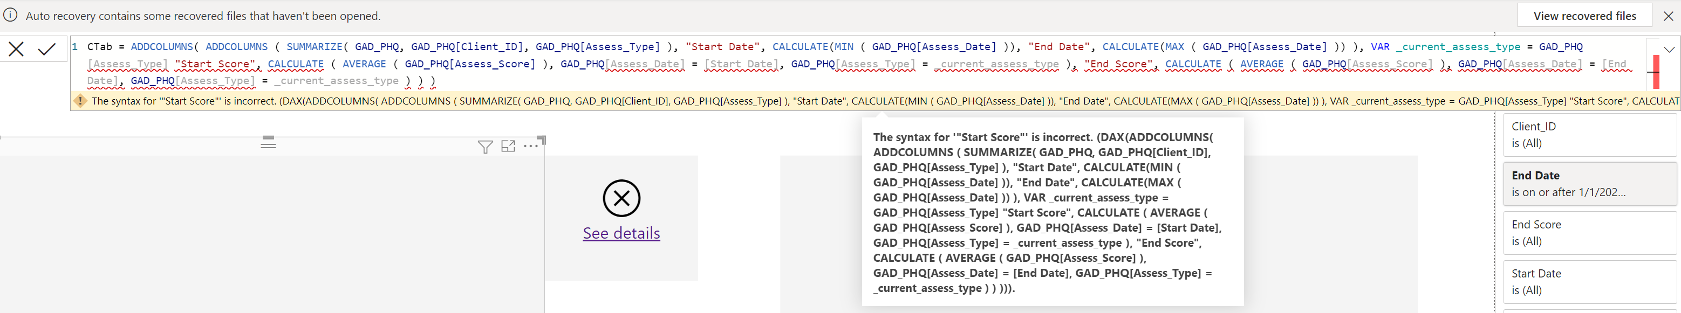Select the Start Date filter card
1681x313 pixels.
(x=1590, y=282)
